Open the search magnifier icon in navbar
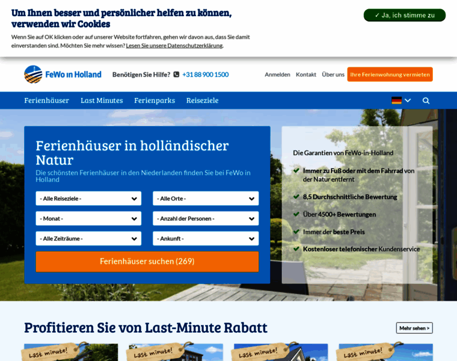 pos(426,100)
